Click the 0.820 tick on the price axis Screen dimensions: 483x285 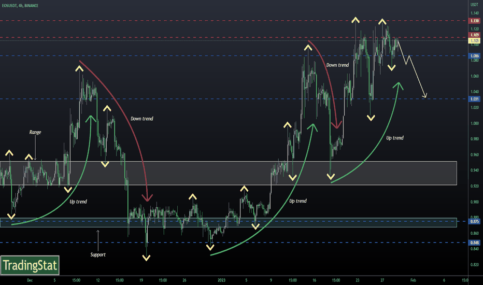click(475, 265)
